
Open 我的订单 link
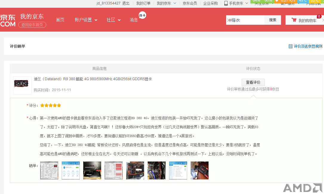point(143,3)
